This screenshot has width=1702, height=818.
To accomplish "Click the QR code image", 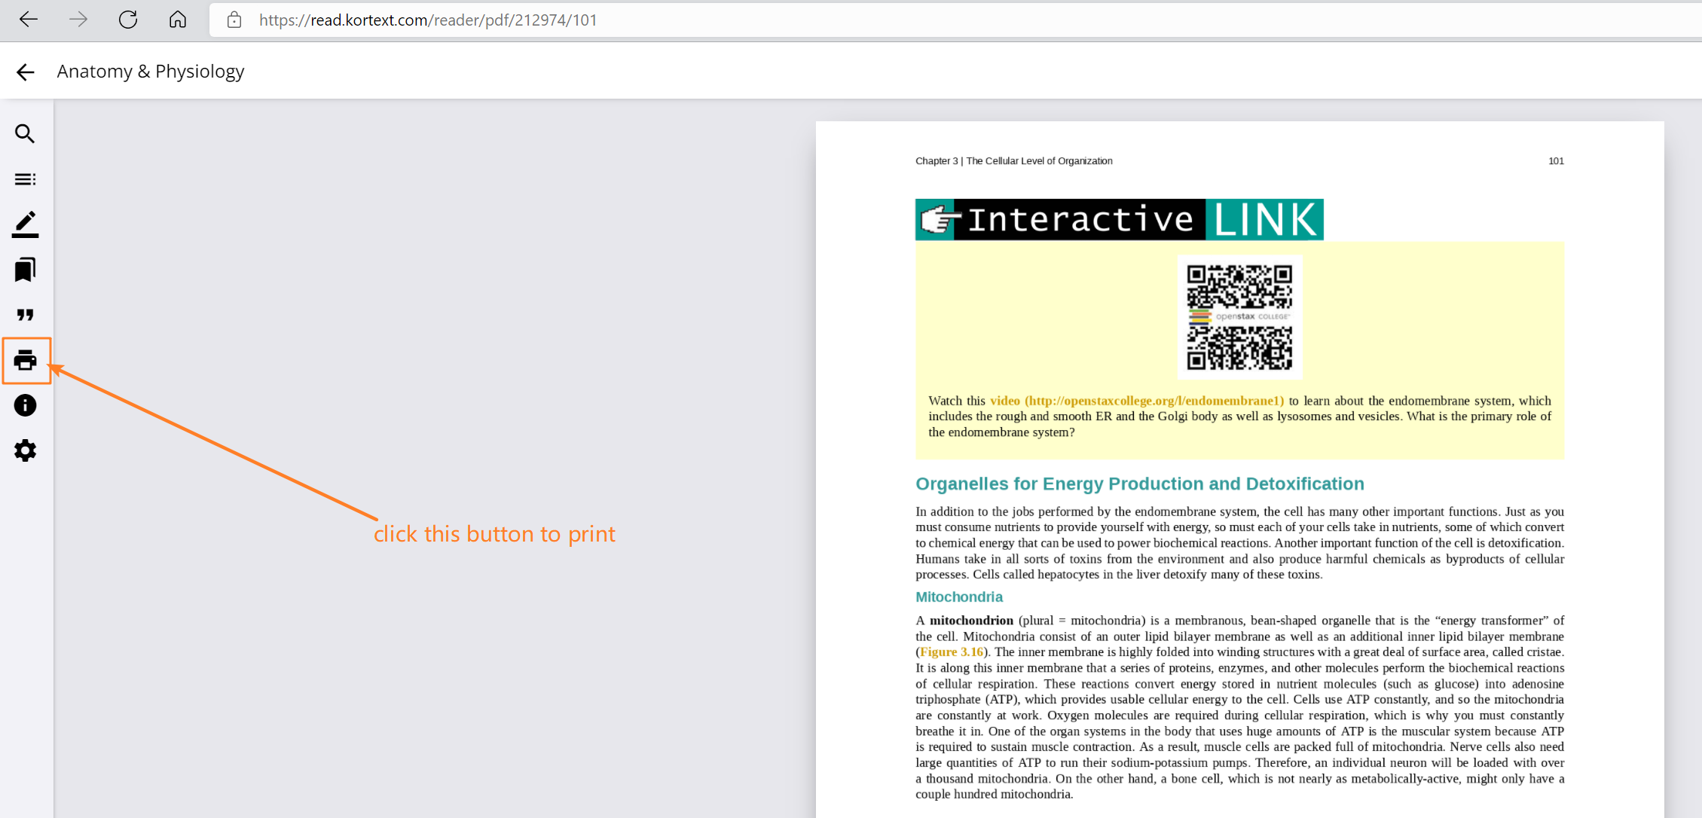I will (1239, 317).
